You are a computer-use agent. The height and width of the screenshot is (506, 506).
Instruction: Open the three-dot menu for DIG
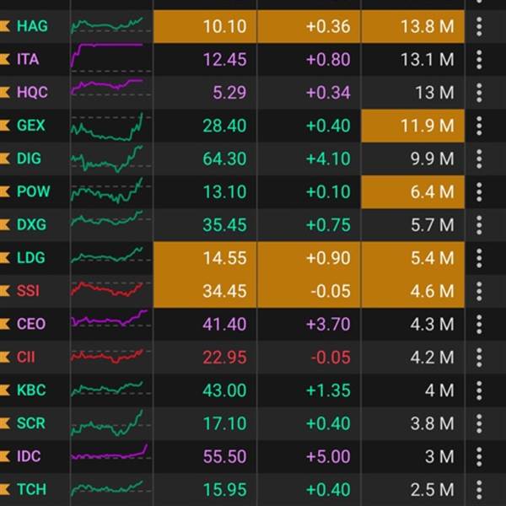coord(479,159)
